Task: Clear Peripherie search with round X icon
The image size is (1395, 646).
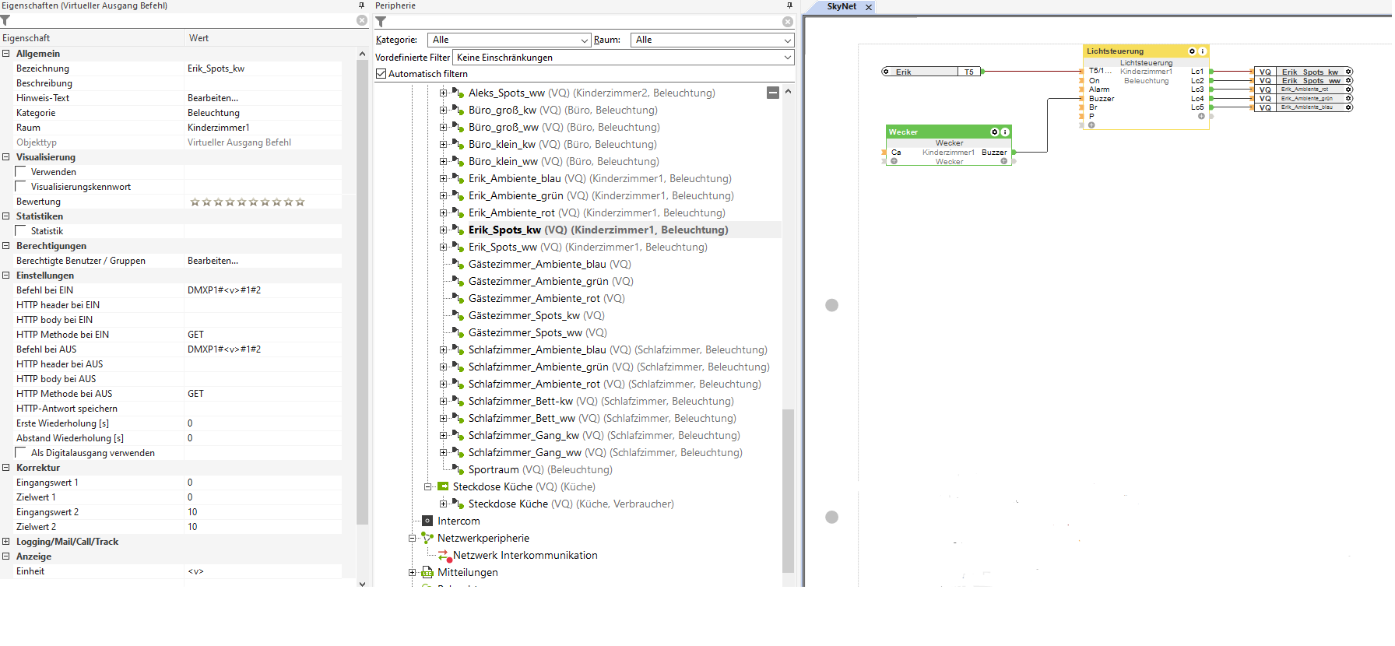Action: click(x=788, y=22)
